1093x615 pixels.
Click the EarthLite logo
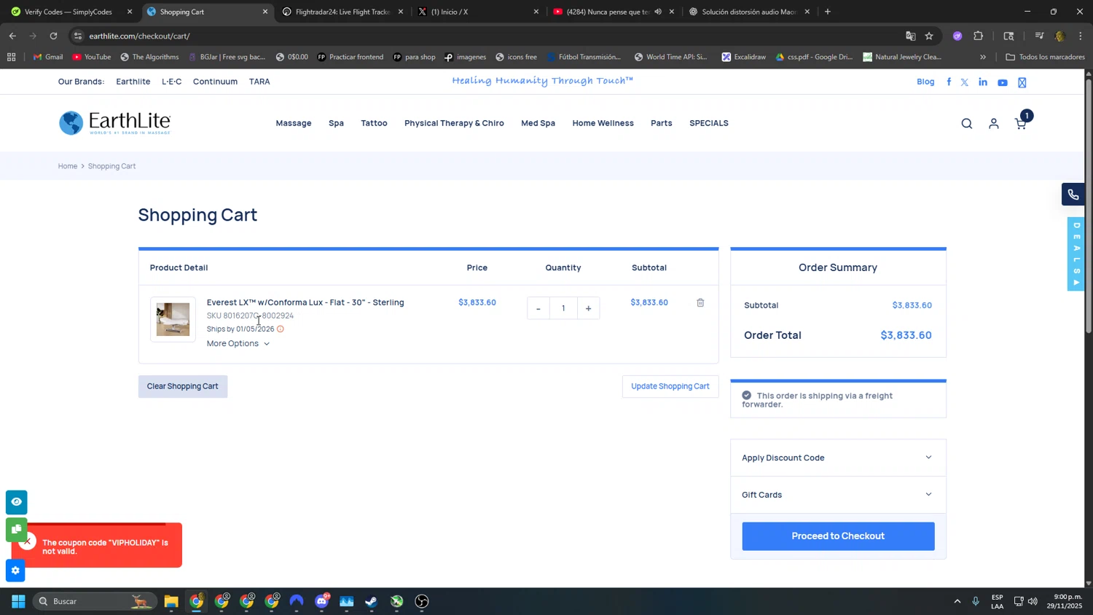pos(114,123)
